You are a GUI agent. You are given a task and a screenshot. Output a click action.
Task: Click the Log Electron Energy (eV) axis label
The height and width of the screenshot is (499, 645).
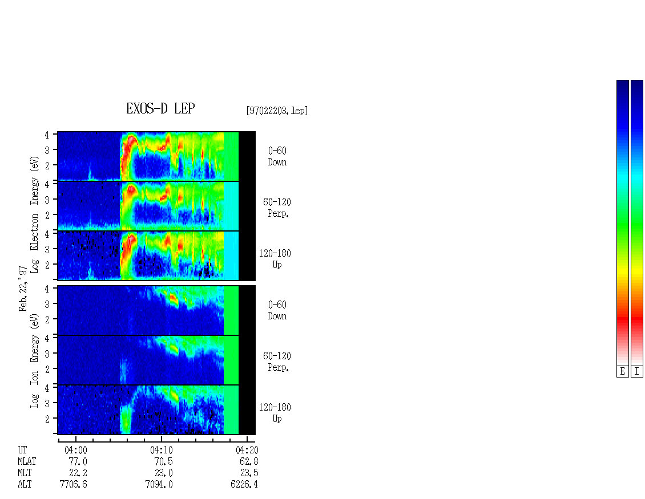tap(34, 214)
